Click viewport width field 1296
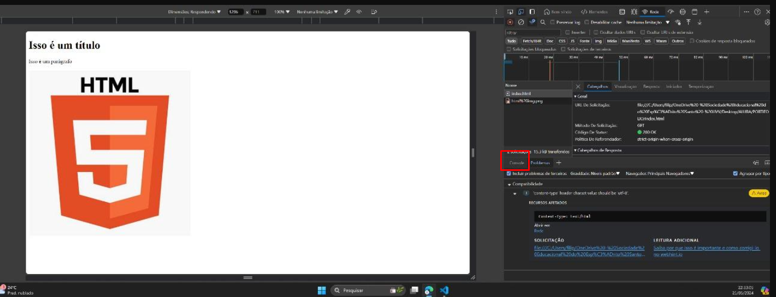 236,11
